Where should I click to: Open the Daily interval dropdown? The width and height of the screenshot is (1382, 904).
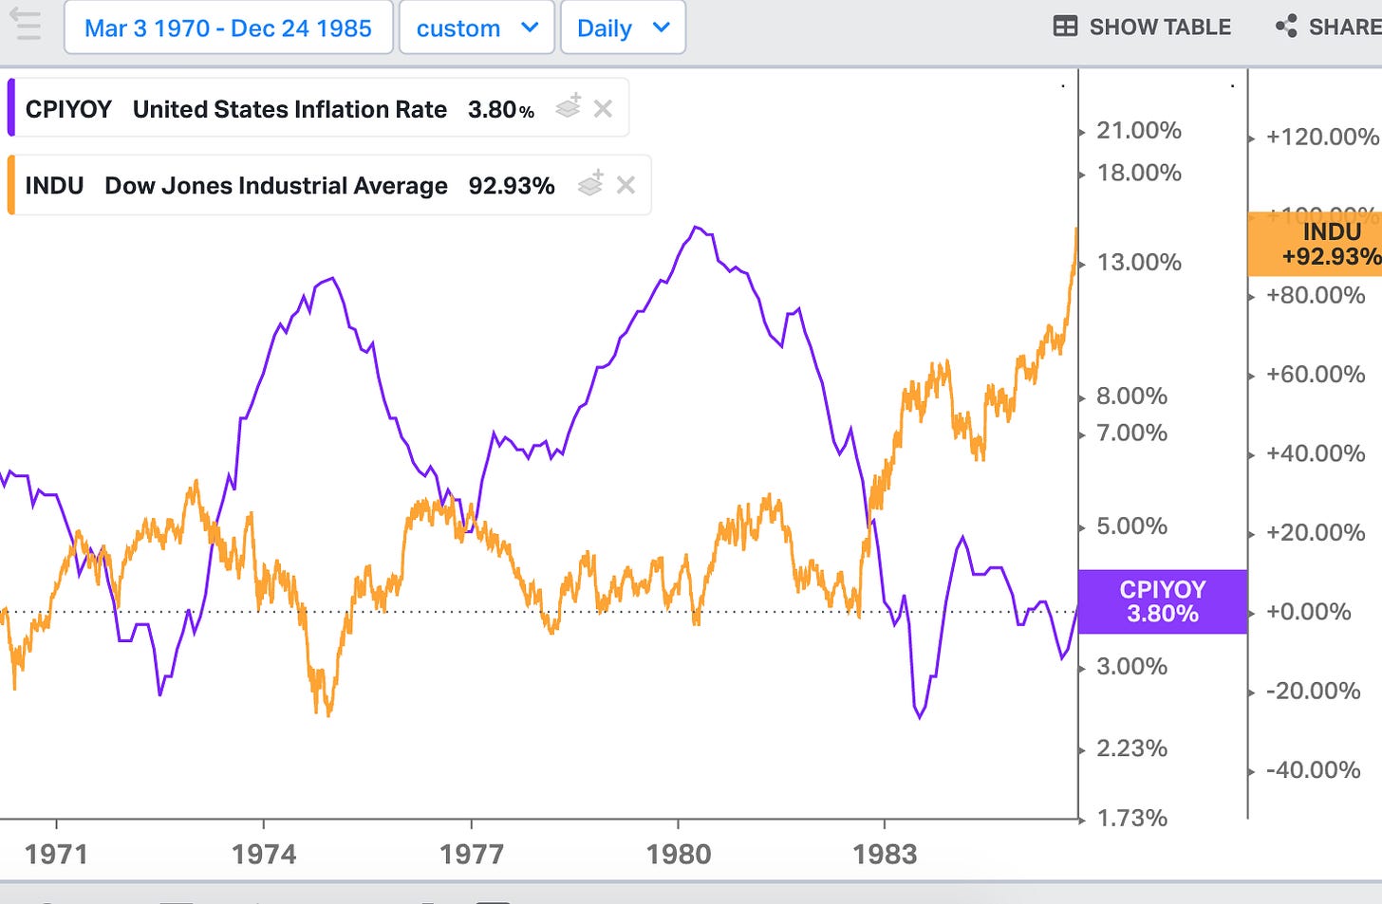623,28
